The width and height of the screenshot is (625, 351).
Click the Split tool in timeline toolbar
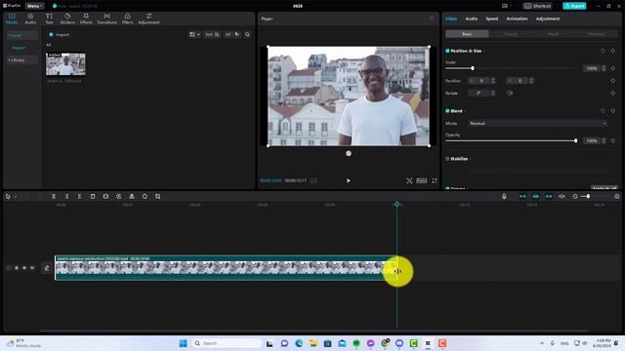point(54,197)
